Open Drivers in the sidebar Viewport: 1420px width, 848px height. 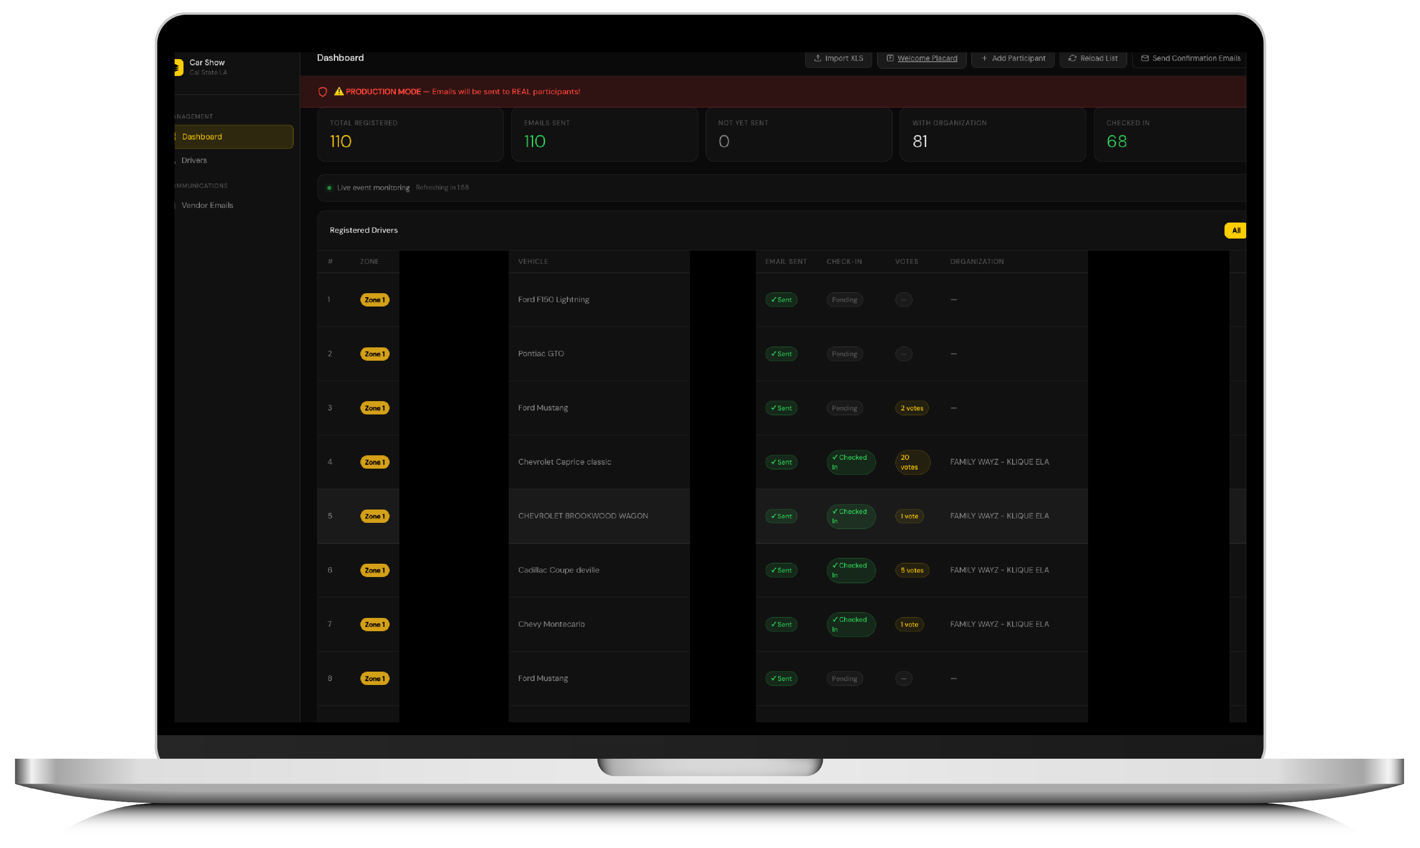point(194,160)
